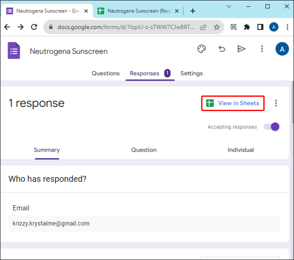Expand the tab search chevron

(229, 6)
